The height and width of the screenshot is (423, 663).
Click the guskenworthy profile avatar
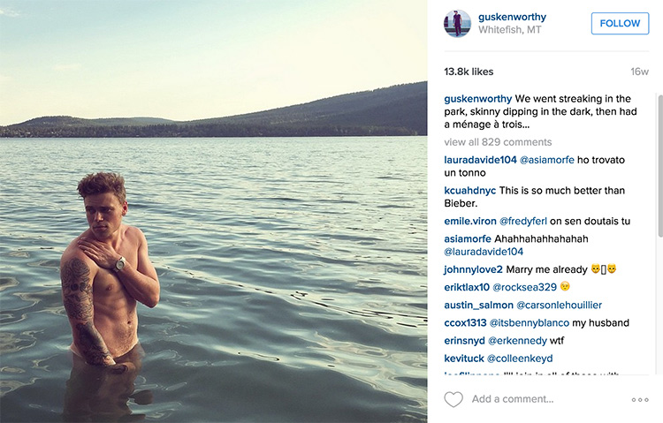[457, 24]
